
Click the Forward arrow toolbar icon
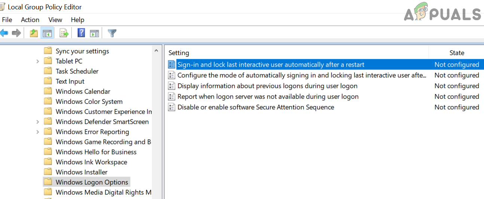tap(16, 33)
